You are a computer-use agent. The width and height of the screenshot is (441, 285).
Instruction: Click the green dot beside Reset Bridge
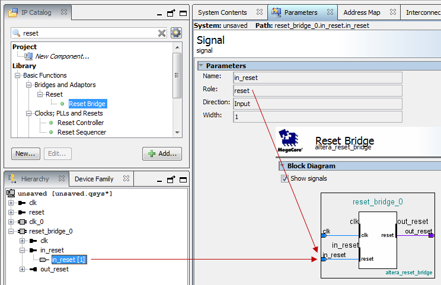(x=62, y=104)
